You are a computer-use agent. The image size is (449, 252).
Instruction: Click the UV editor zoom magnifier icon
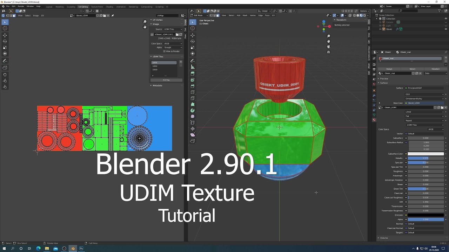145,22
